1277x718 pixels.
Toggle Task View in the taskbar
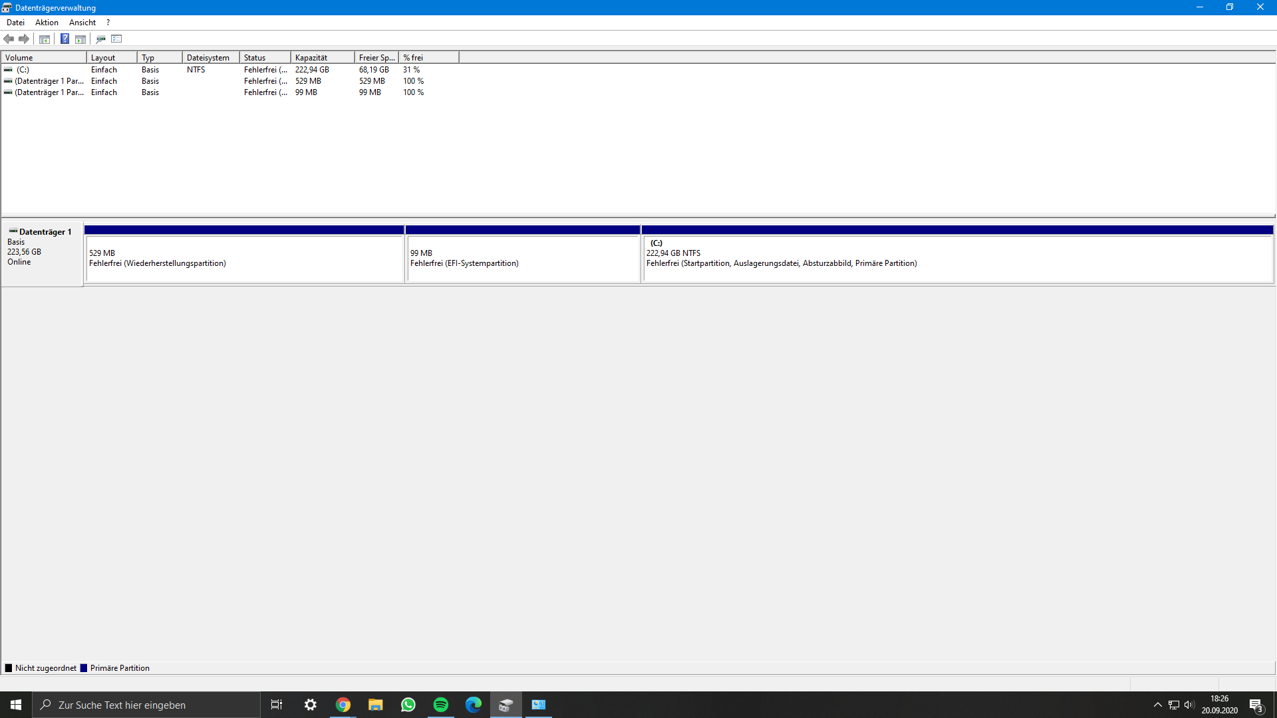click(x=276, y=705)
